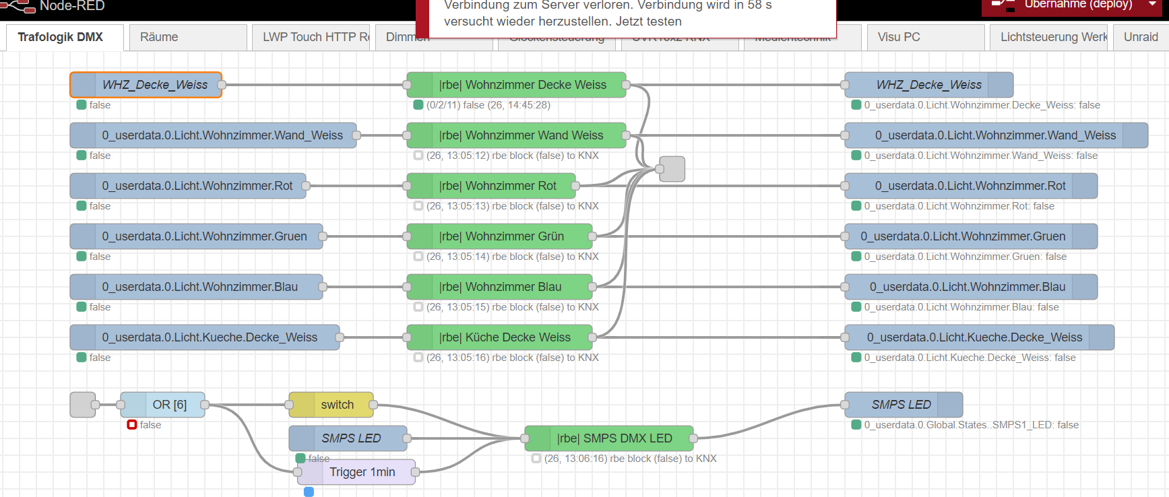Open the Räume flow tab

pos(188,37)
